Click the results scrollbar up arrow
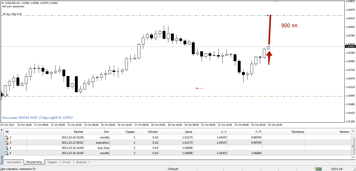356x171 pixels. click(x=353, y=131)
